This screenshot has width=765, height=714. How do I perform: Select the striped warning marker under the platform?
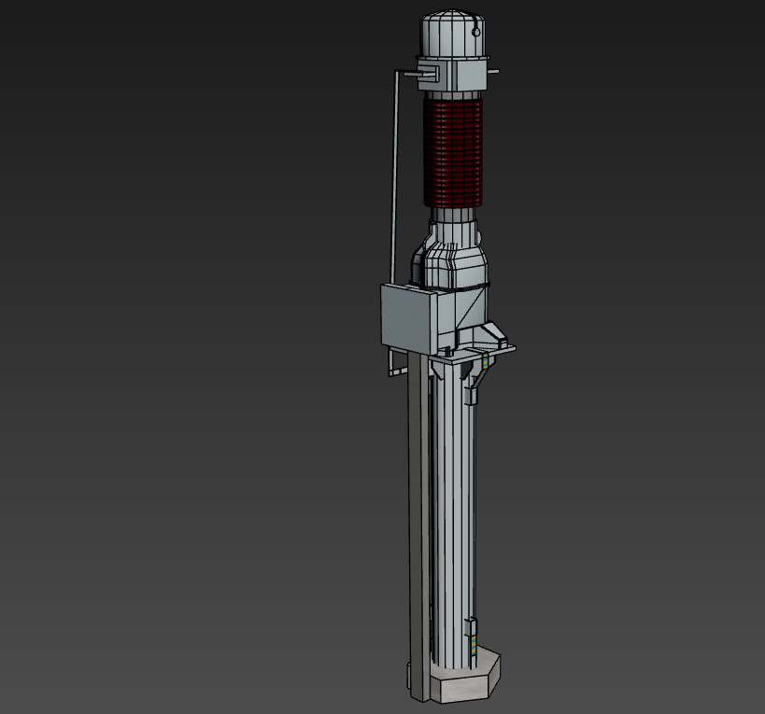click(x=485, y=362)
